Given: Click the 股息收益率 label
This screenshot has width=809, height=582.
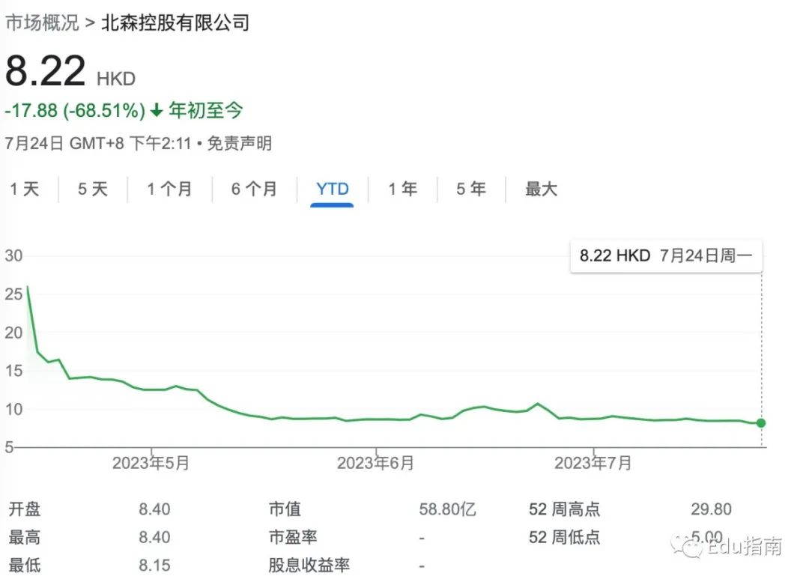Looking at the screenshot, I should [309, 565].
